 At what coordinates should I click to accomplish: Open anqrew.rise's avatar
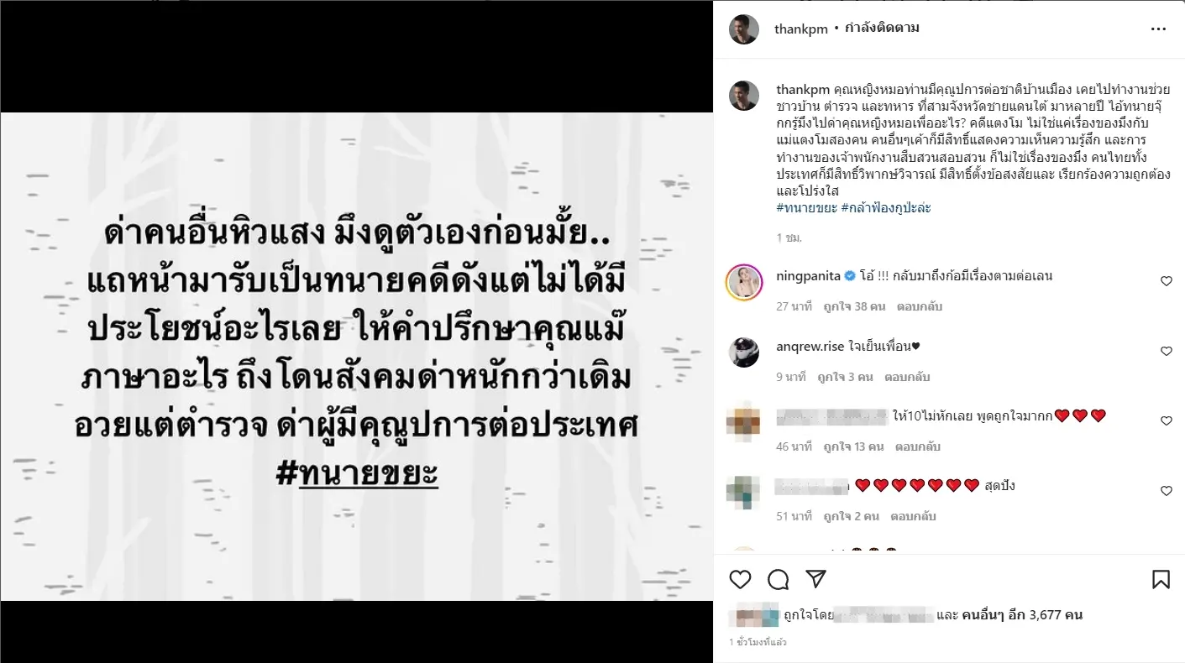click(744, 351)
